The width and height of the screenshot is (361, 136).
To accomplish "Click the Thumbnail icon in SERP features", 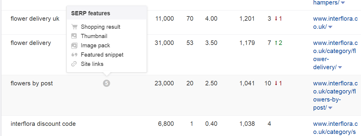I will point(74,36).
